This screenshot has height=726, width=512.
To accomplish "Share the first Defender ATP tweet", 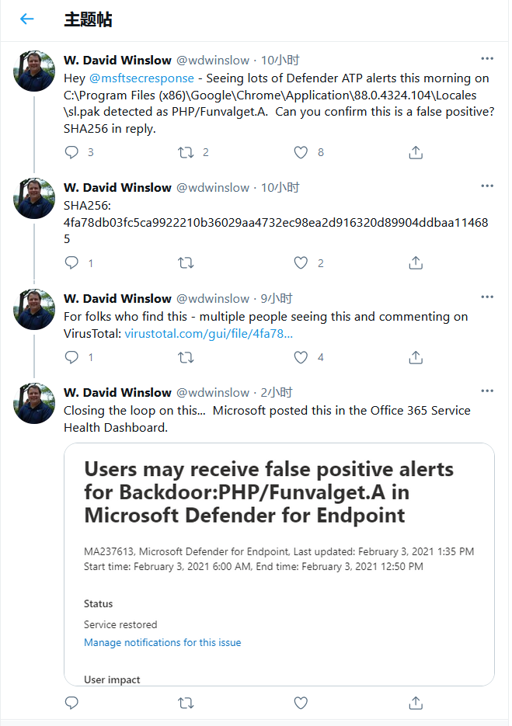I will coord(416,152).
